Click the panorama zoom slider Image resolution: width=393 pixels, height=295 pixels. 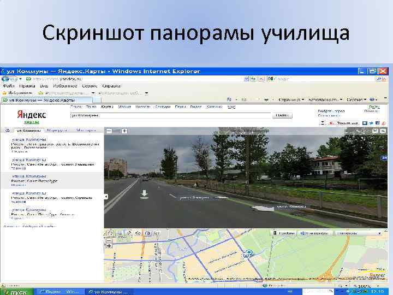point(117,131)
